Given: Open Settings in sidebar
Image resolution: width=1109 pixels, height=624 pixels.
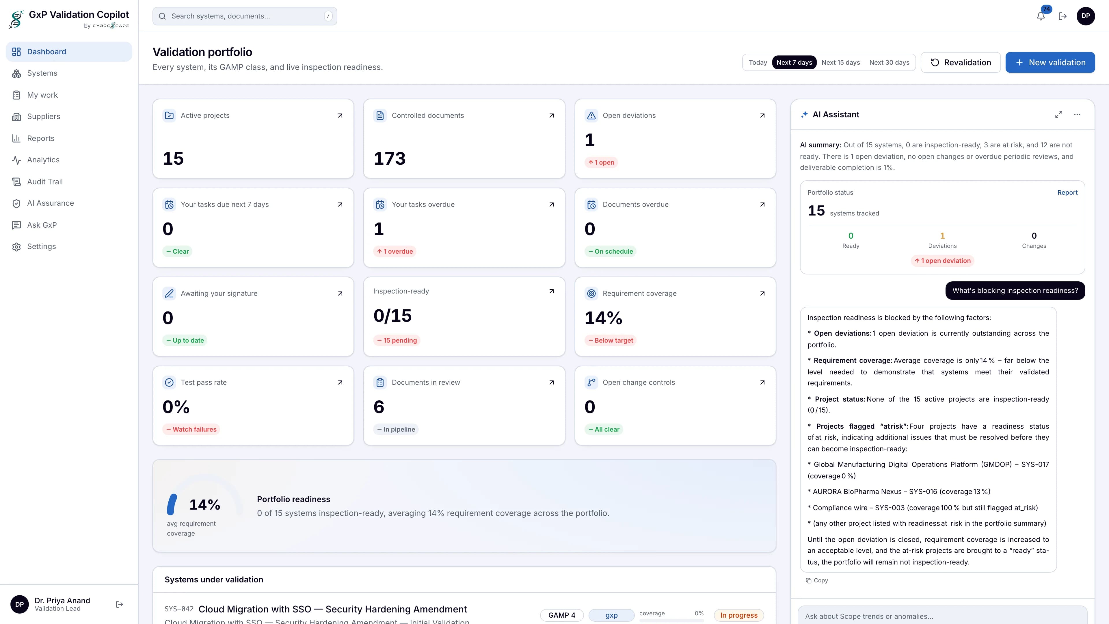Looking at the screenshot, I should click(x=69, y=246).
